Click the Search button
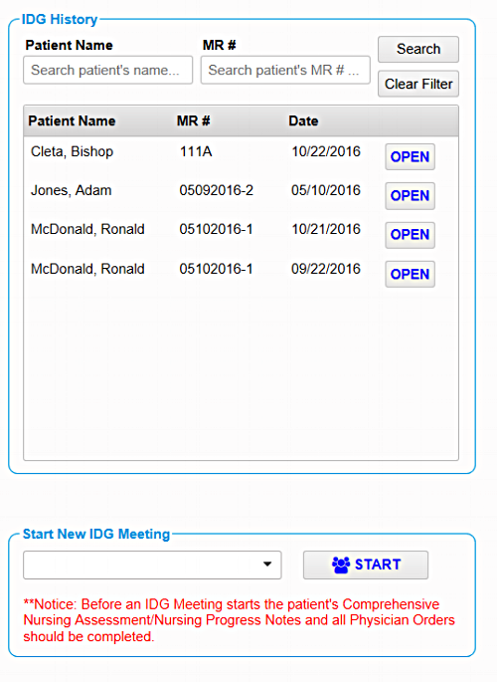The height and width of the screenshot is (682, 497). 418,49
